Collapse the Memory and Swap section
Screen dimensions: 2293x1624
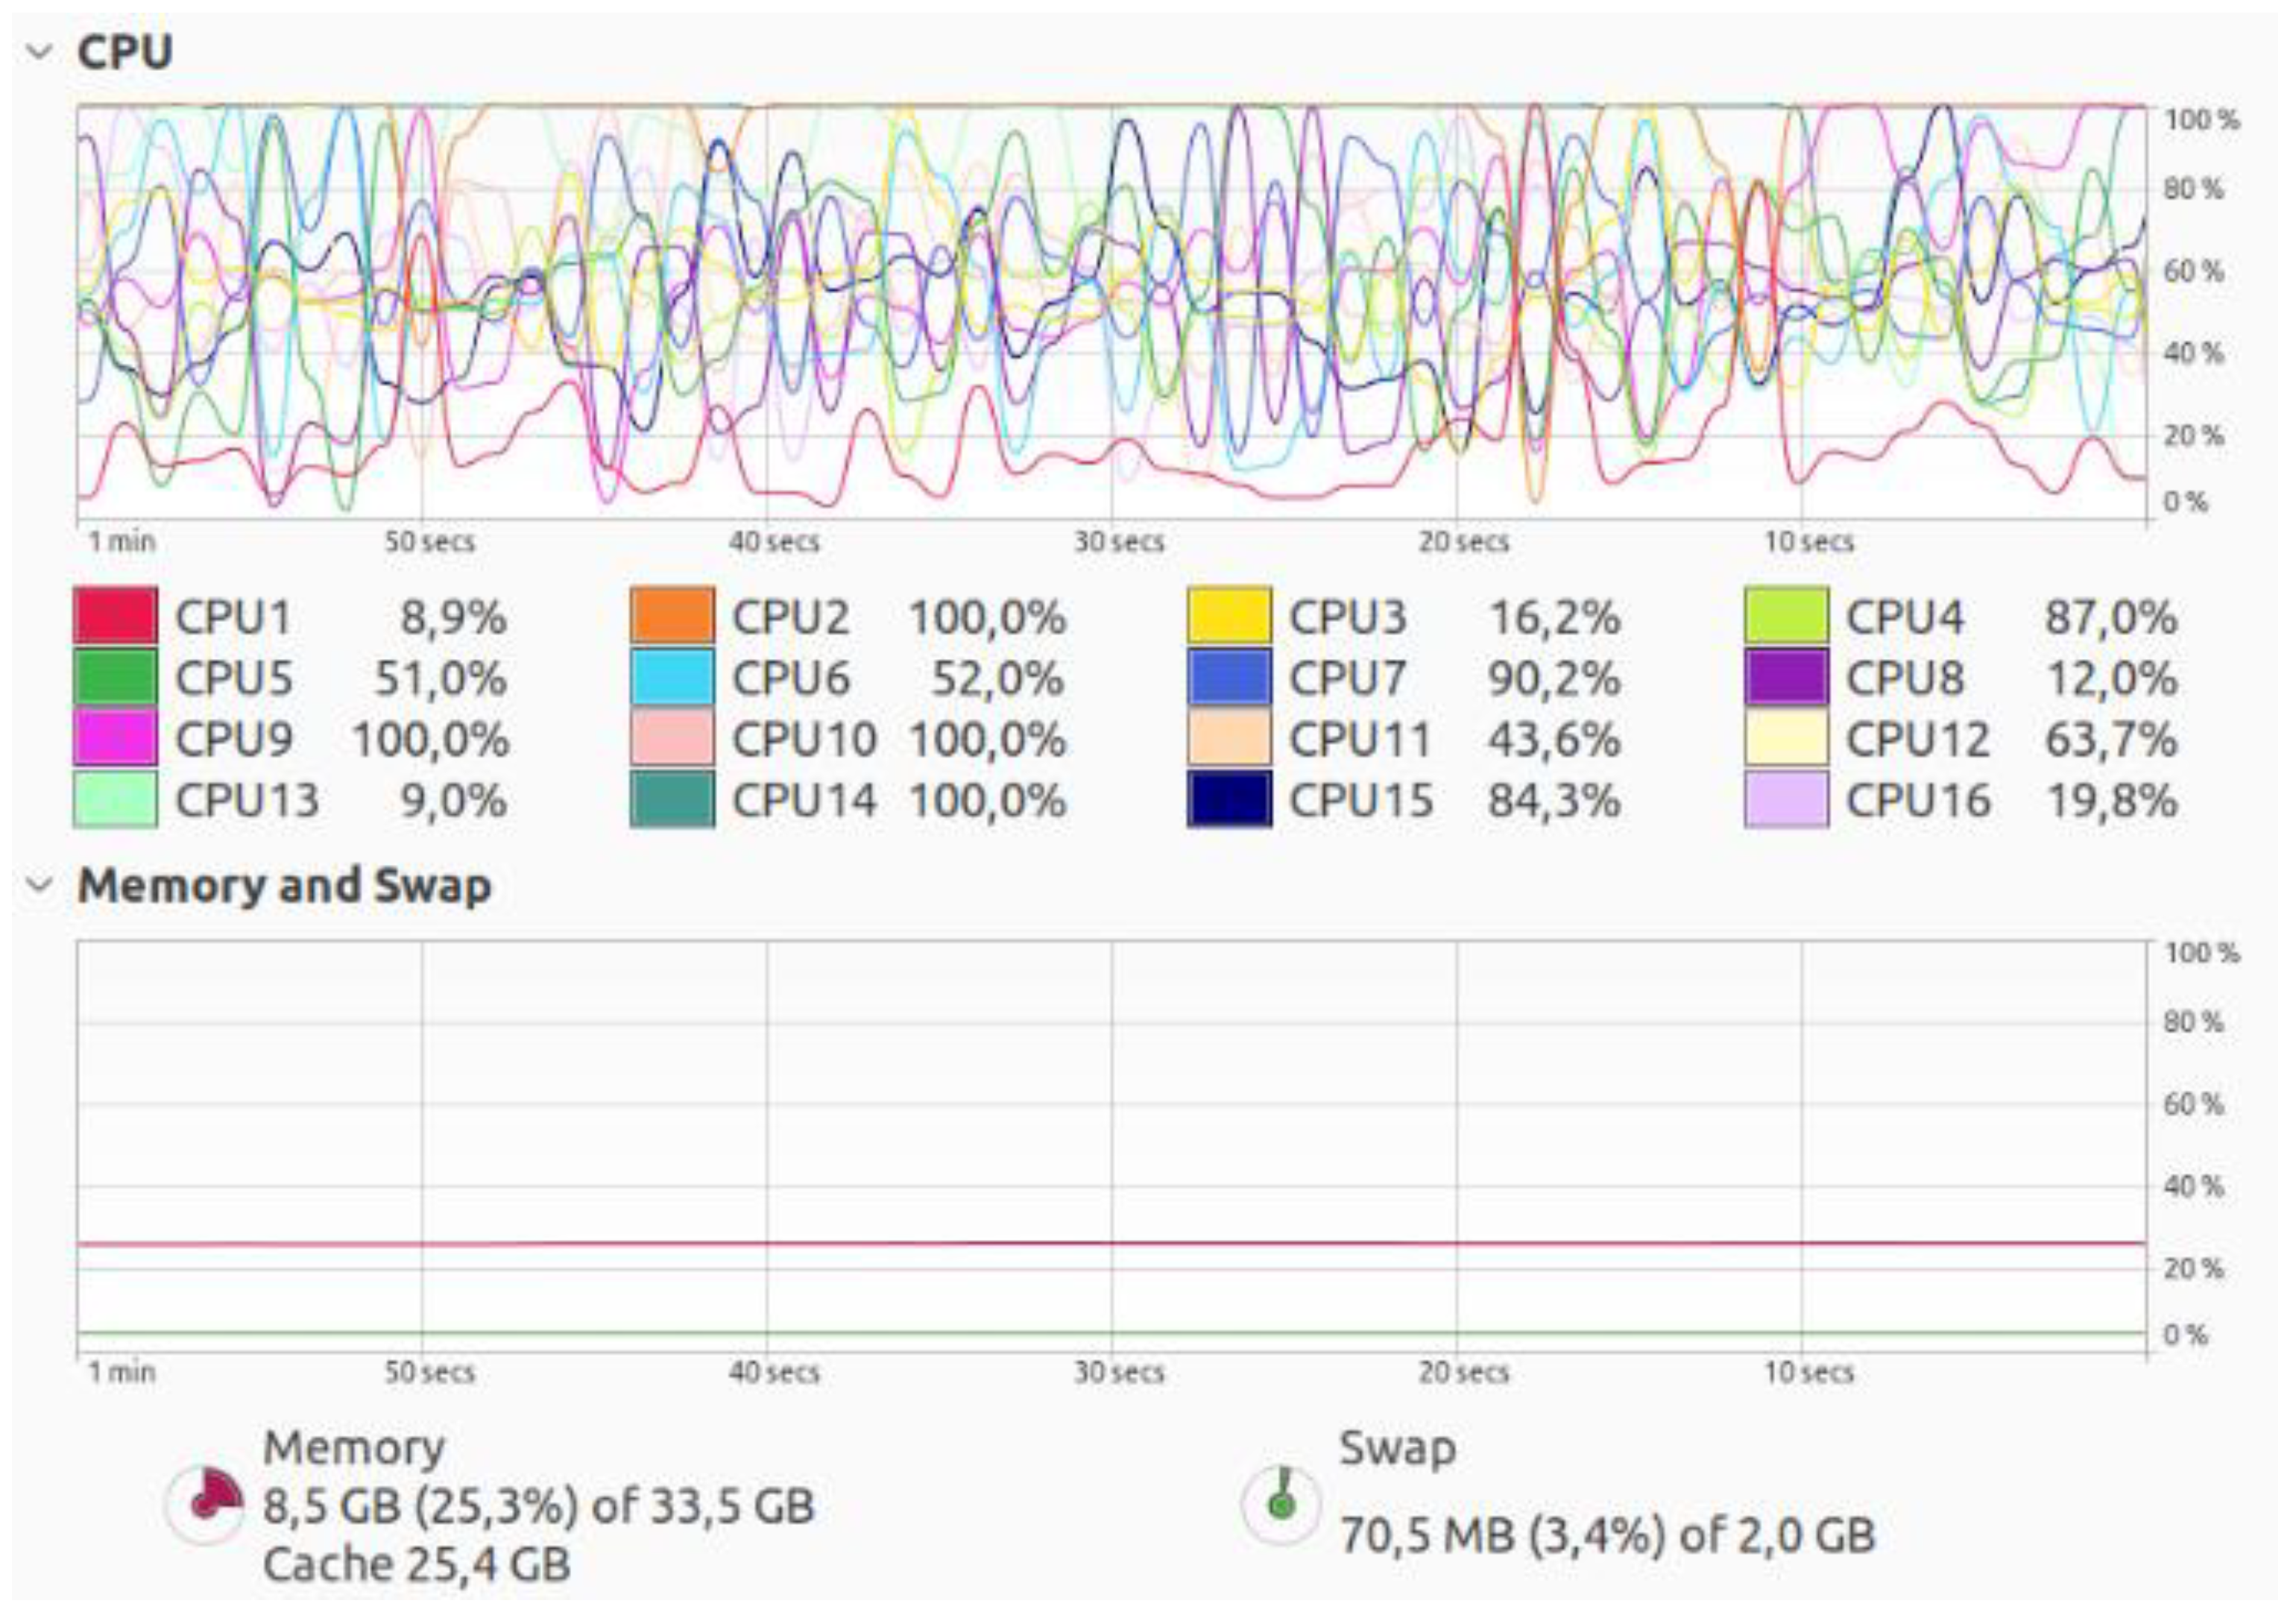40,885
